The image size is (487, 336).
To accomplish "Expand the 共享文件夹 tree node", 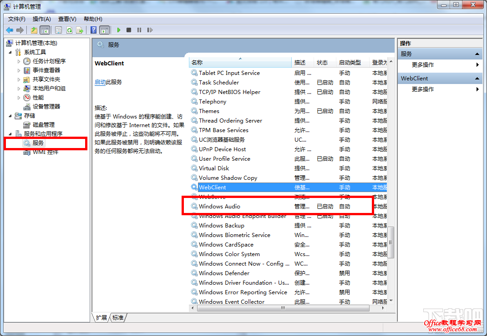I will [19, 79].
